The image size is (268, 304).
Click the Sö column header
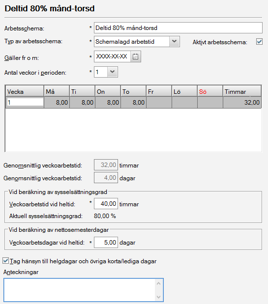[x=210, y=91]
